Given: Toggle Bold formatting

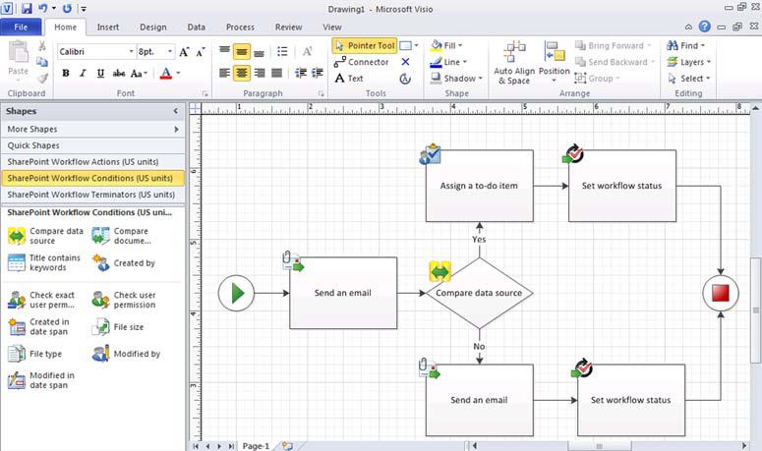Looking at the screenshot, I should click(x=66, y=73).
